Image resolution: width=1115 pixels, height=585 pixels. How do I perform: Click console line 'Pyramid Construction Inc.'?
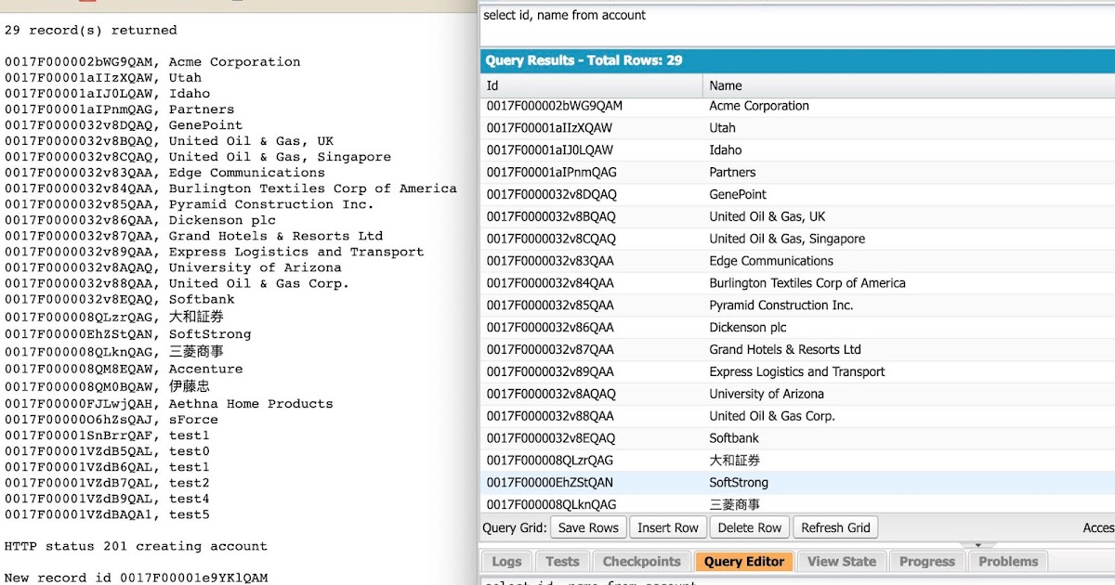tap(189, 204)
